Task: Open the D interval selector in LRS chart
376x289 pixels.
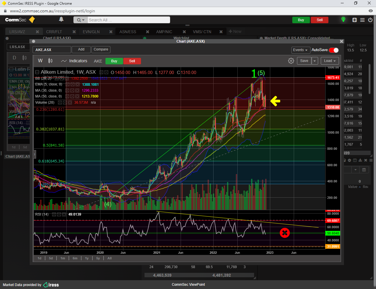Action: pyautogui.click(x=14, y=58)
